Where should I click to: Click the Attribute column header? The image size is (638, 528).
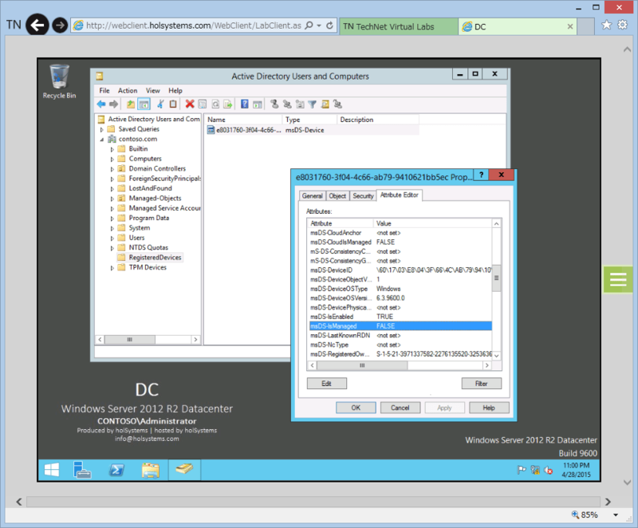341,223
